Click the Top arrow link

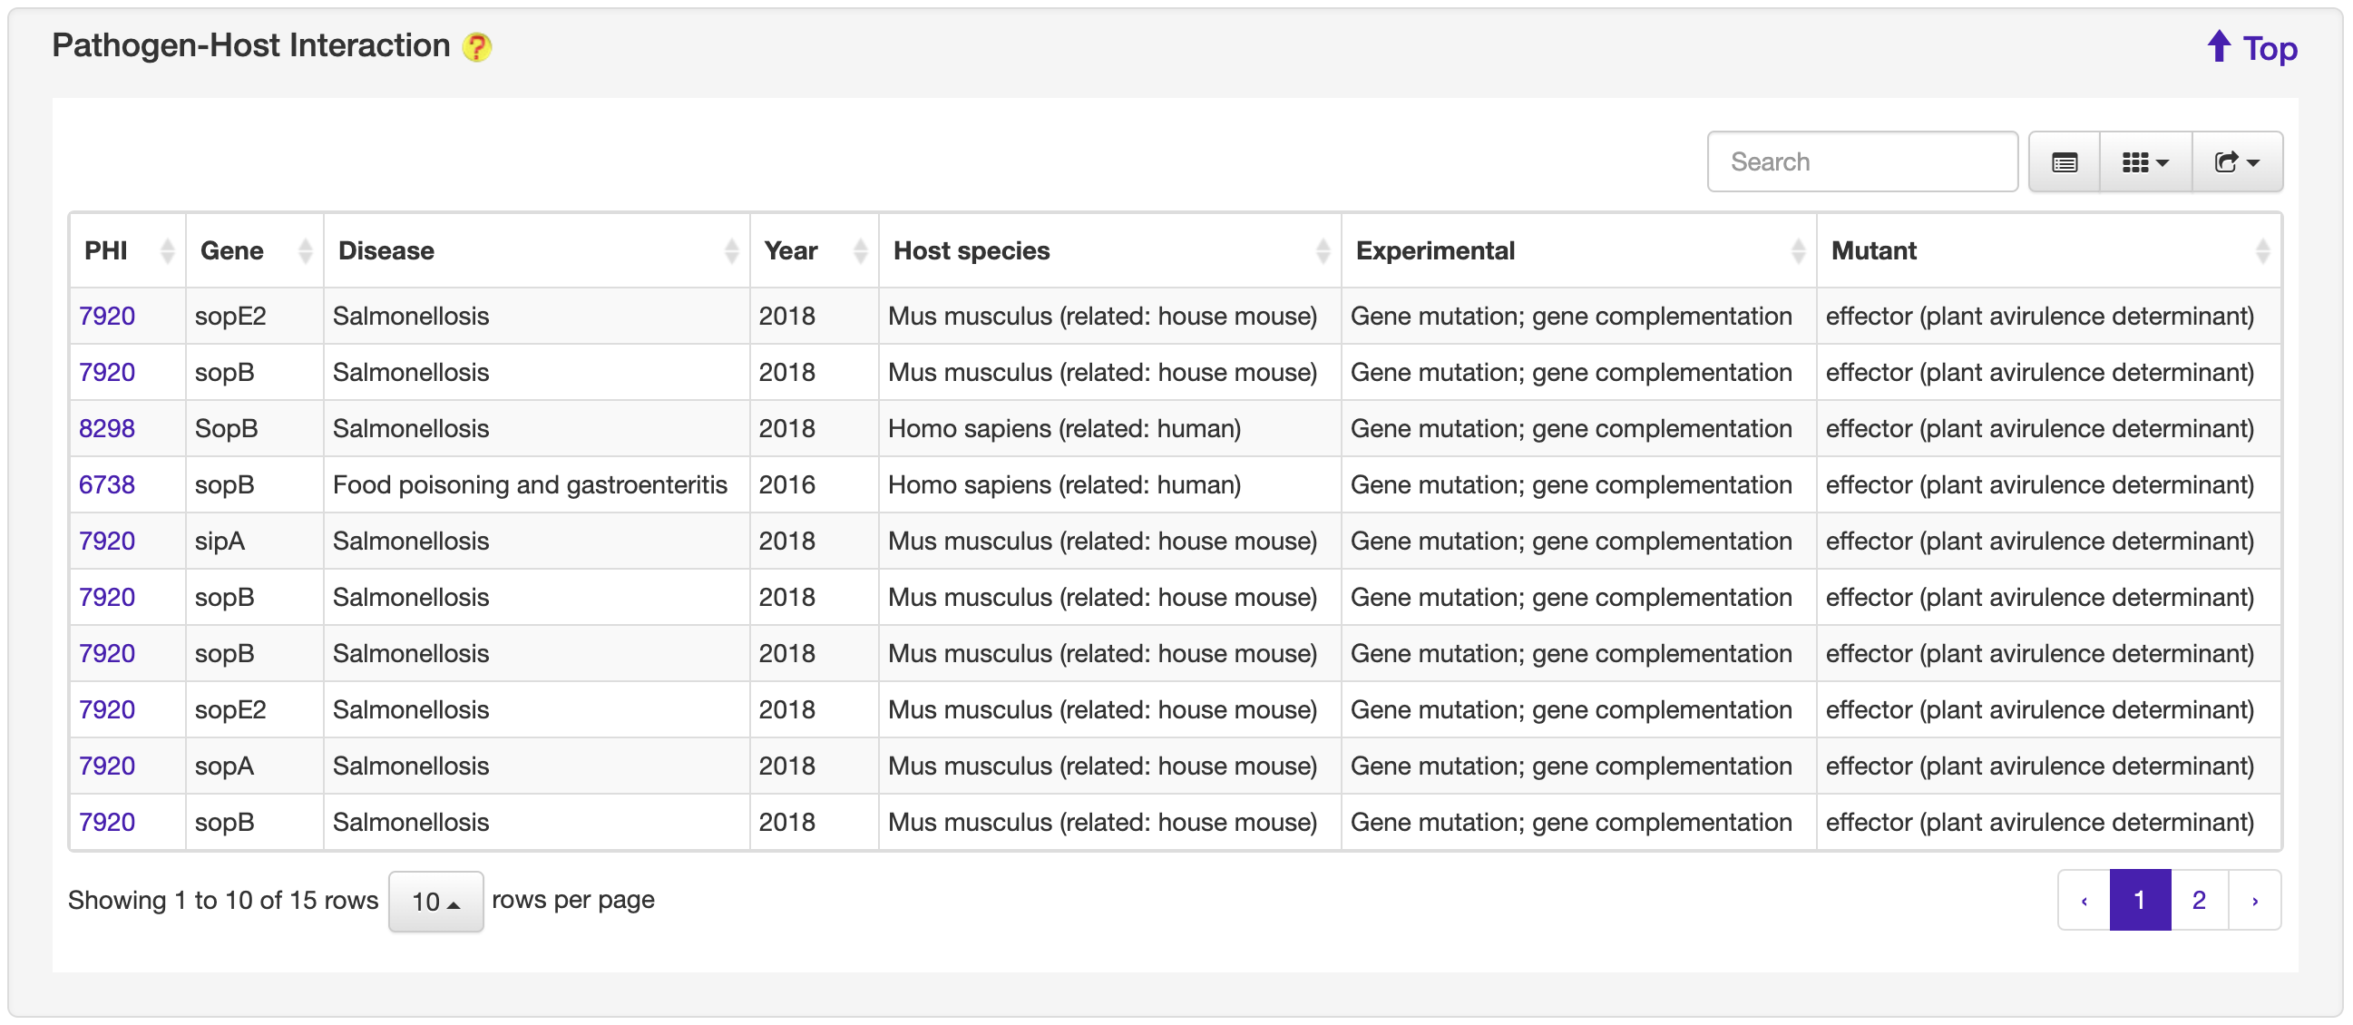(2250, 48)
